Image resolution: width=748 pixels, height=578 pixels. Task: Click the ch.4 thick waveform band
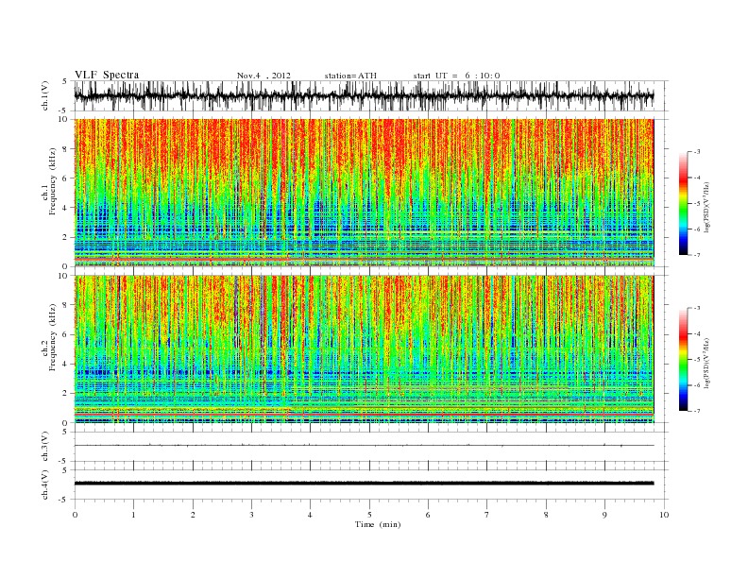click(364, 484)
